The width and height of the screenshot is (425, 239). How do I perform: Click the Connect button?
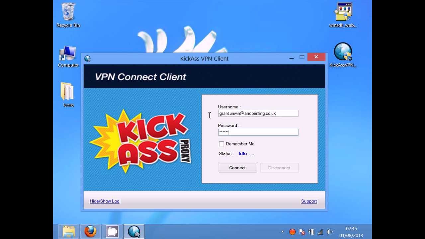(x=238, y=168)
